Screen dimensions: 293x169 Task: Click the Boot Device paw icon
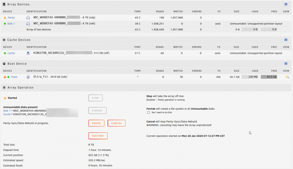(x=4, y=64)
